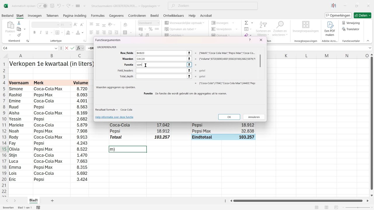The image size is (374, 210).
Task: Collapse the Total_depth range selector
Action: pyautogui.click(x=189, y=76)
